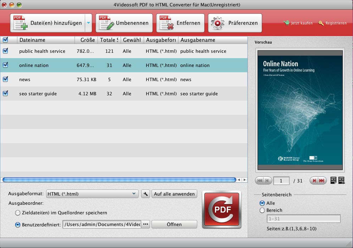Open the Ausgabeformat dropdown
This screenshot has width=353, height=248.
(93, 194)
